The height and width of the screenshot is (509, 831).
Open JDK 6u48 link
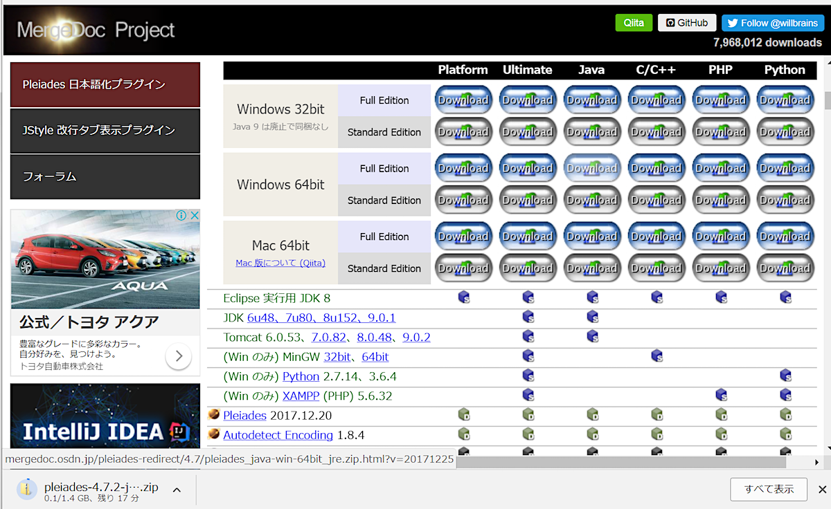click(x=262, y=318)
